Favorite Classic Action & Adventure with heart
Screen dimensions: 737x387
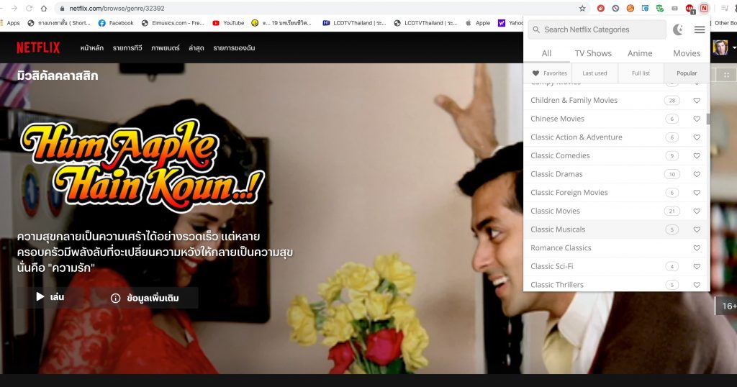[697, 137]
